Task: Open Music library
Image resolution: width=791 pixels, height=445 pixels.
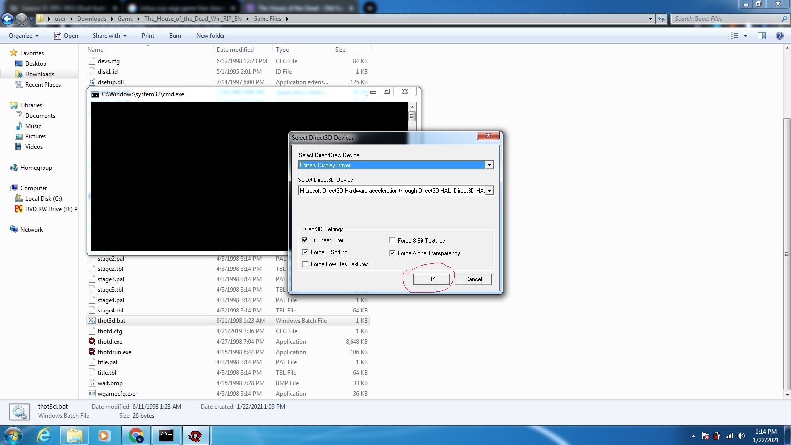Action: [33, 126]
